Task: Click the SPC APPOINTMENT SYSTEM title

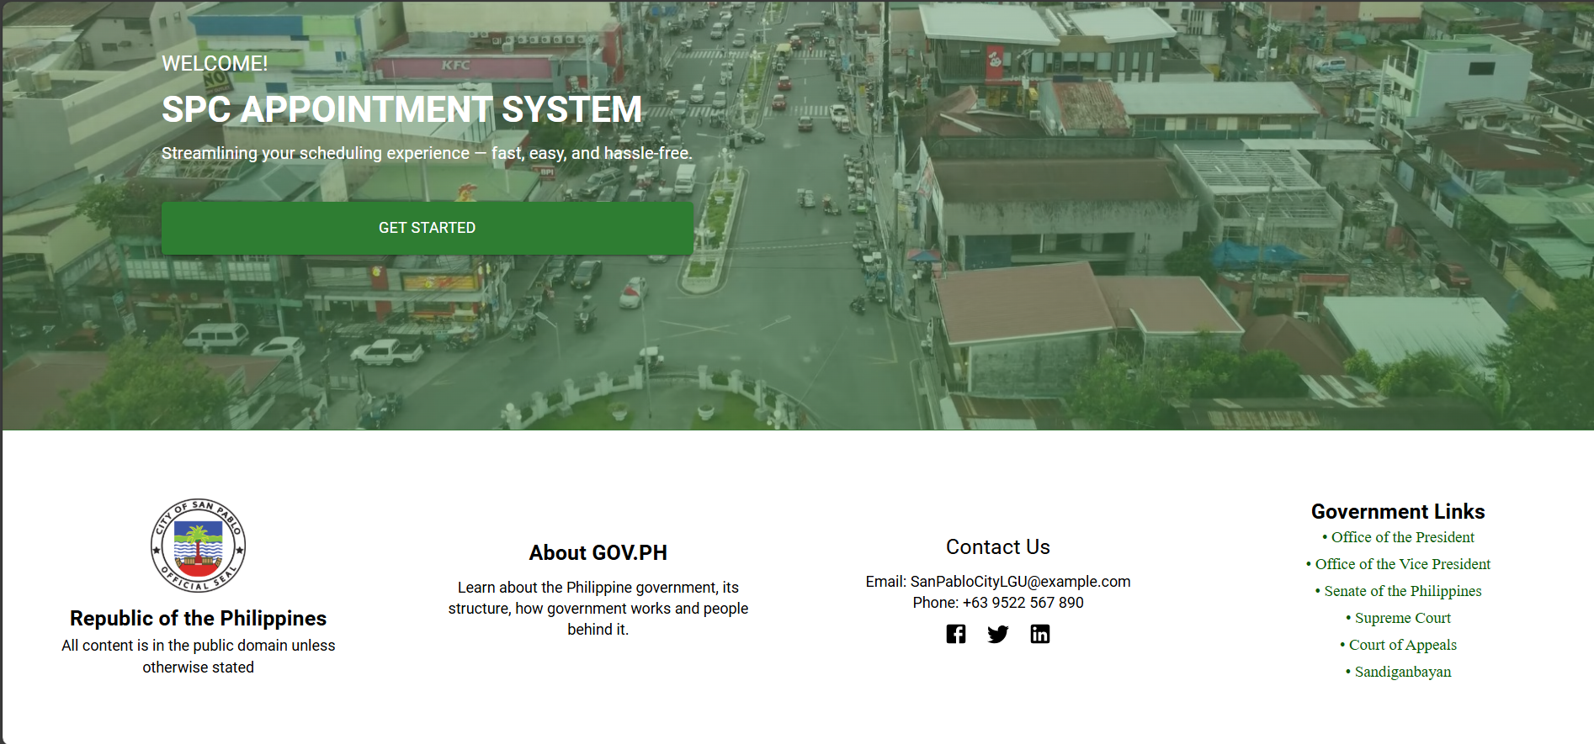Action: click(x=401, y=109)
